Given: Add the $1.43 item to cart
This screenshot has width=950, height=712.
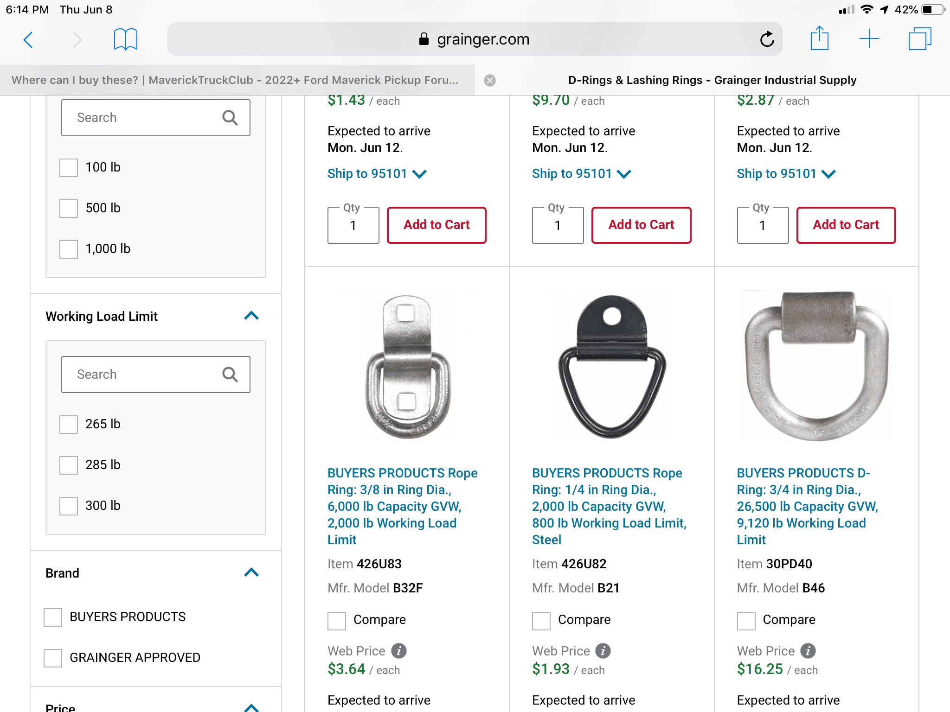Looking at the screenshot, I should 436,225.
